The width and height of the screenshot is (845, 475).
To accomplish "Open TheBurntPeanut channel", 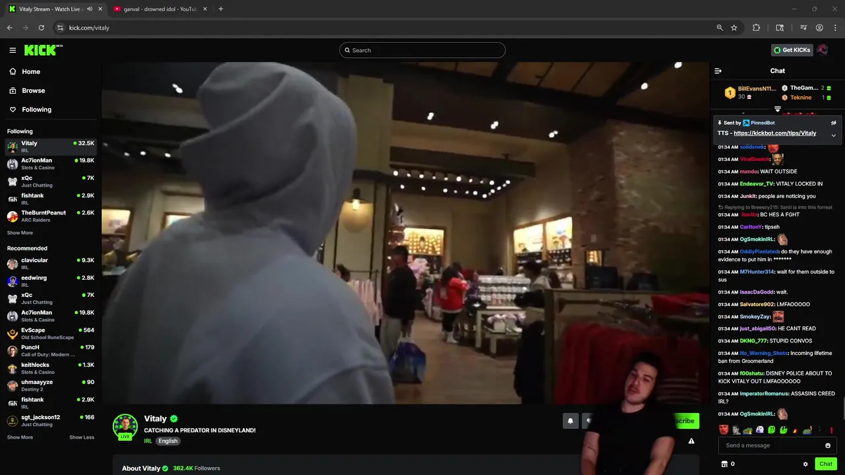I will click(51, 216).
